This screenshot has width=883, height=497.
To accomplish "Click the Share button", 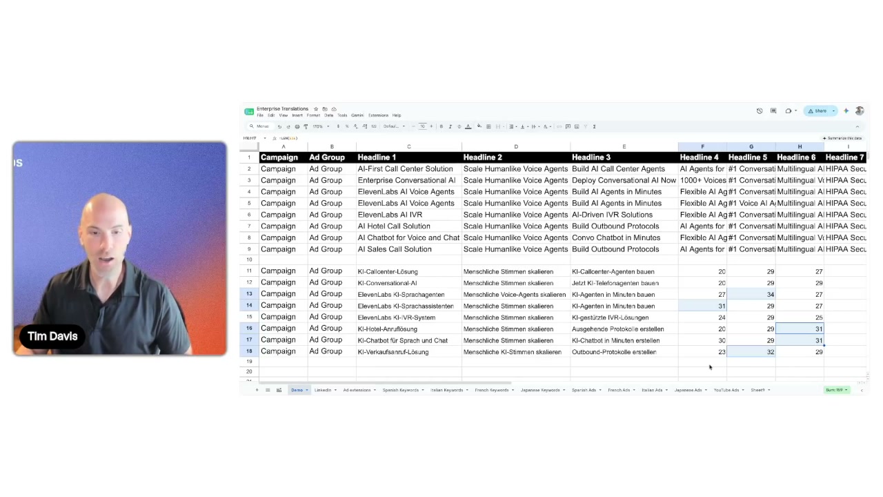I will 817,111.
